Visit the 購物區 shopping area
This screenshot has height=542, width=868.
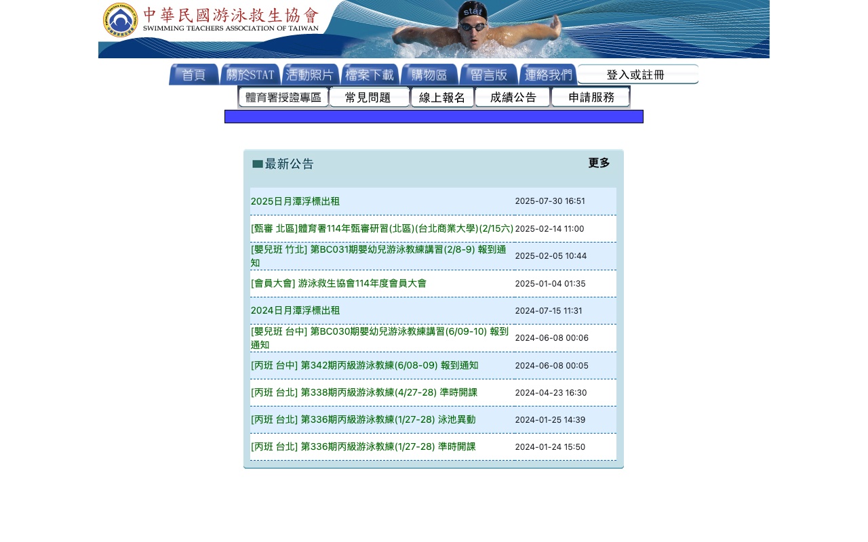pyautogui.click(x=429, y=75)
